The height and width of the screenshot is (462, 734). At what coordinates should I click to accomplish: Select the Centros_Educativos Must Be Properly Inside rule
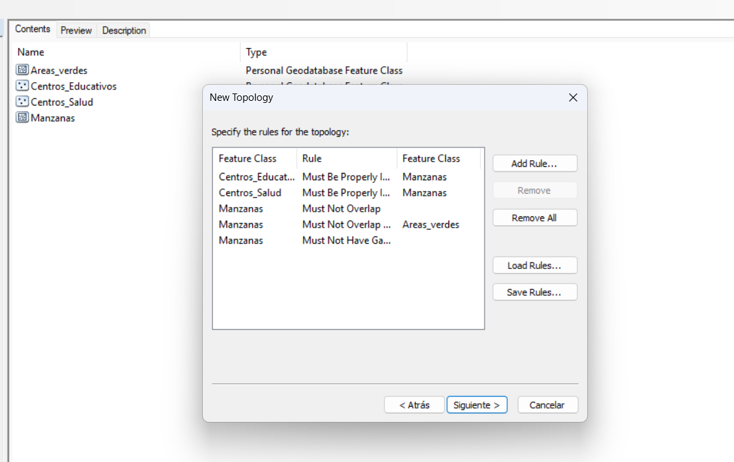point(346,177)
